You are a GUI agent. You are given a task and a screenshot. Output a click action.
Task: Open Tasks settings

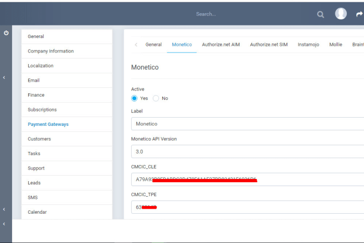67,154
